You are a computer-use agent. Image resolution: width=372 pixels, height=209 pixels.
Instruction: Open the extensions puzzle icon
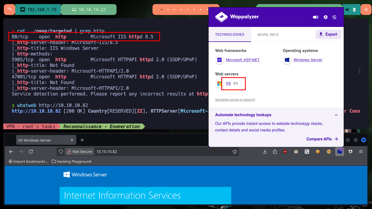click(275, 152)
